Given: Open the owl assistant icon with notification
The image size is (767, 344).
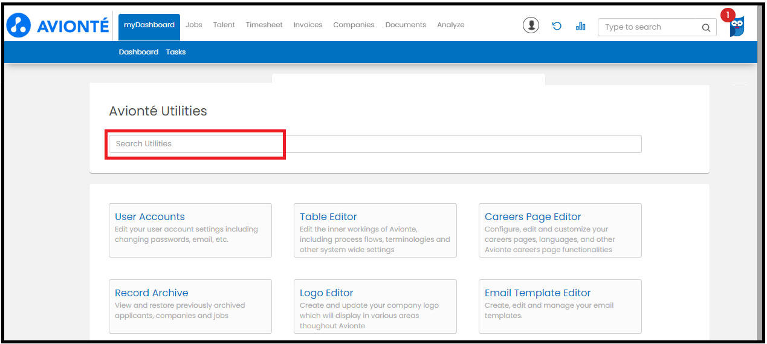Looking at the screenshot, I should tap(736, 25).
